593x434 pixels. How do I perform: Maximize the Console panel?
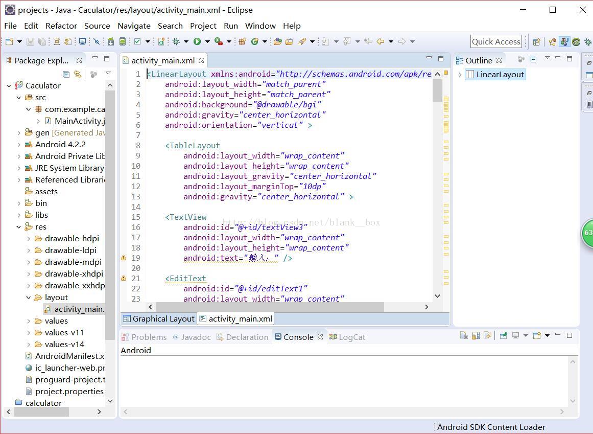tap(570, 335)
